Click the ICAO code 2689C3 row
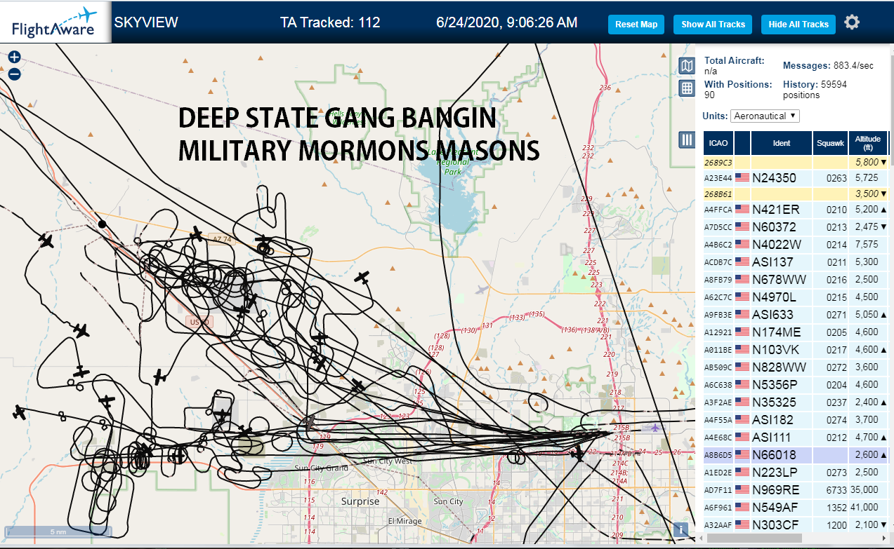The height and width of the screenshot is (549, 894). pos(796,162)
